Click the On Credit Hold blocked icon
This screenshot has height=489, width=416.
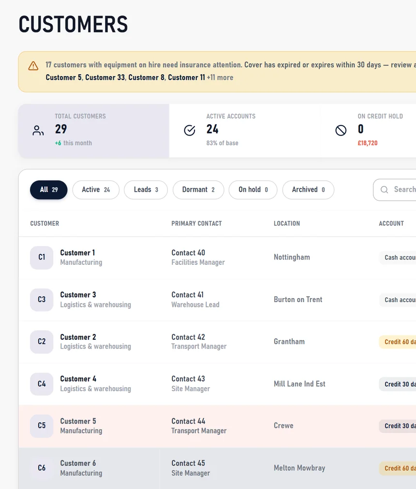tap(341, 130)
